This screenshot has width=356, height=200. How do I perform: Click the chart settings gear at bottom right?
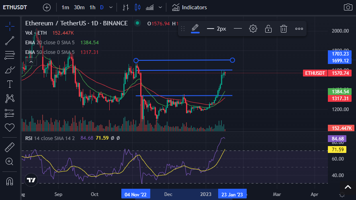(x=342, y=195)
